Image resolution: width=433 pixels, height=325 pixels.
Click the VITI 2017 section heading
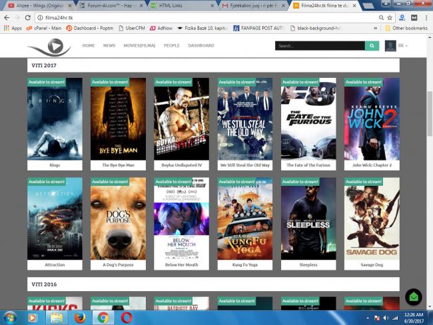44,65
